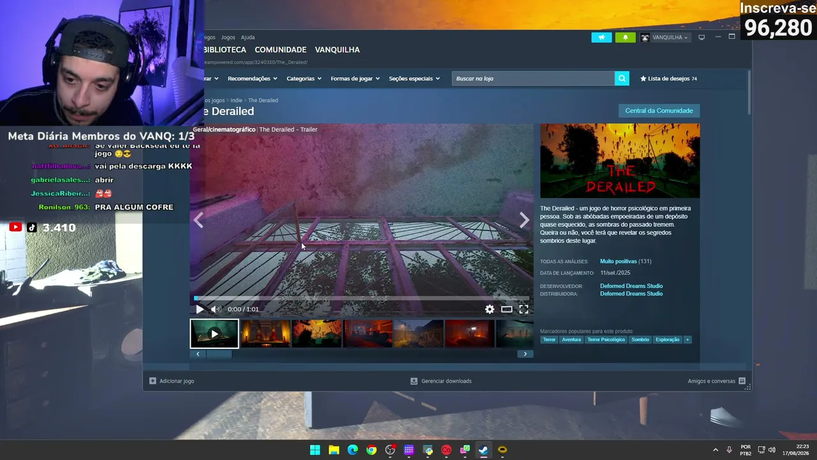Open Google Chrome from the taskbar
This screenshot has width=817, height=460.
371,450
